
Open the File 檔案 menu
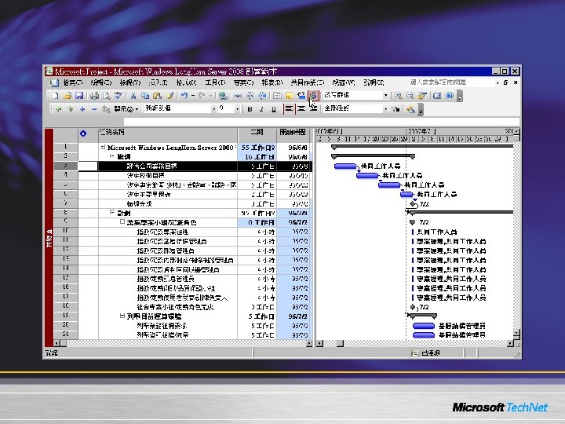click(x=72, y=82)
